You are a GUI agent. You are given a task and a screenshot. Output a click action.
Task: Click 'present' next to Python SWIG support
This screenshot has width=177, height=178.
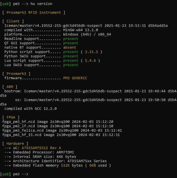coord(71,56)
